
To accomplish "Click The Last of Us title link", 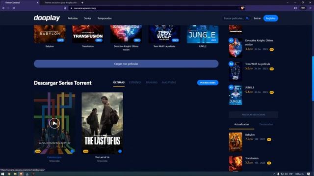I will point(102,157).
